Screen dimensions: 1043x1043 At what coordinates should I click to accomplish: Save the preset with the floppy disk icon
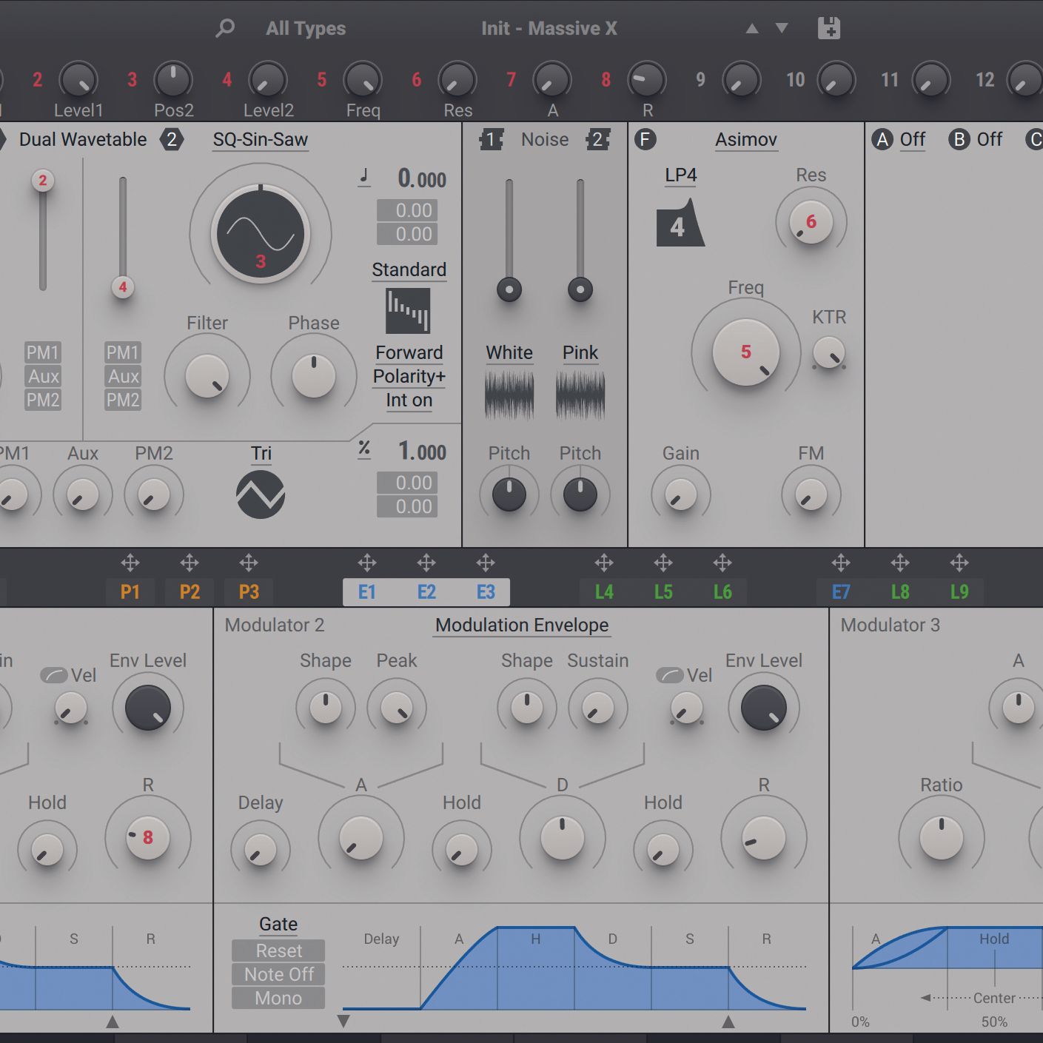coord(829,27)
